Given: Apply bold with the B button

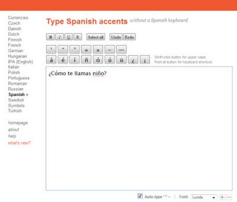Looking at the screenshot, I should click(50, 37).
